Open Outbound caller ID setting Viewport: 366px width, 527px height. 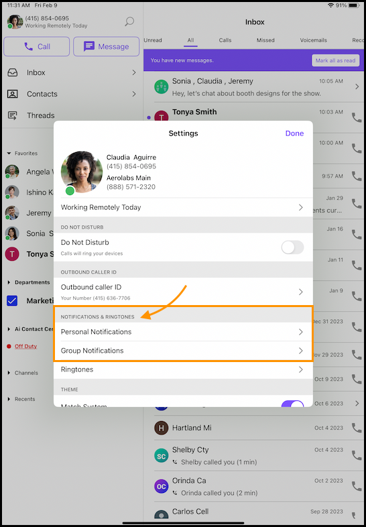pyautogui.click(x=183, y=292)
